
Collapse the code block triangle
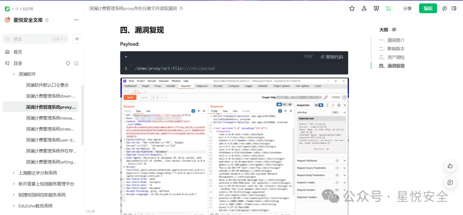126,57
